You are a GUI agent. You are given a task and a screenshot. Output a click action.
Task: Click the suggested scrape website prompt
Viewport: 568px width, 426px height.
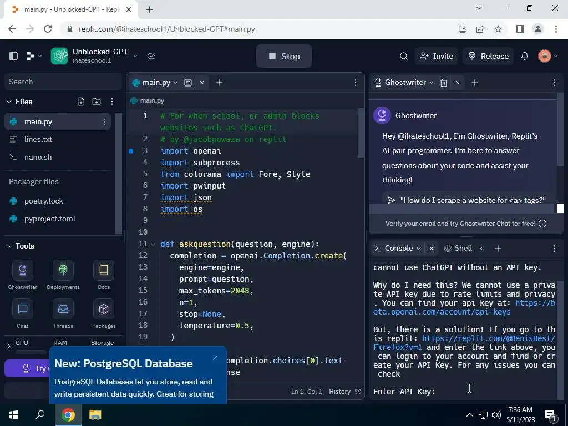[466, 200]
